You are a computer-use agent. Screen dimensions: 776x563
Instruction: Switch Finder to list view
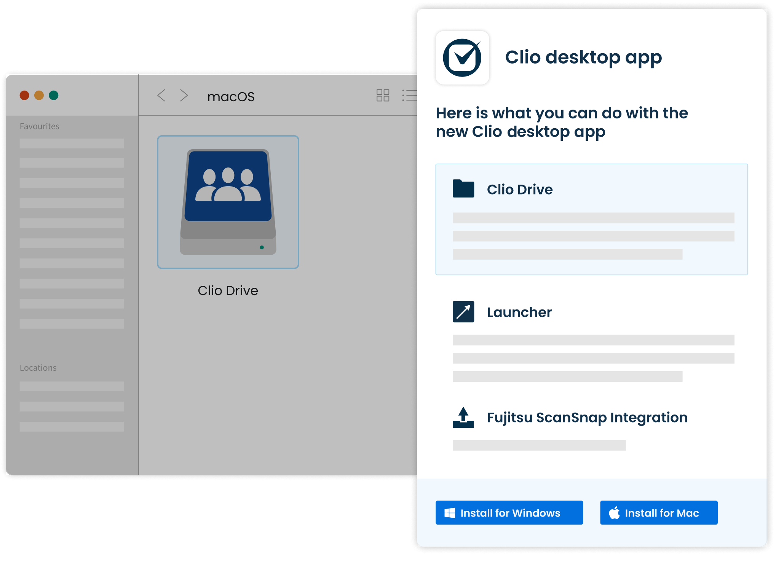pos(409,95)
